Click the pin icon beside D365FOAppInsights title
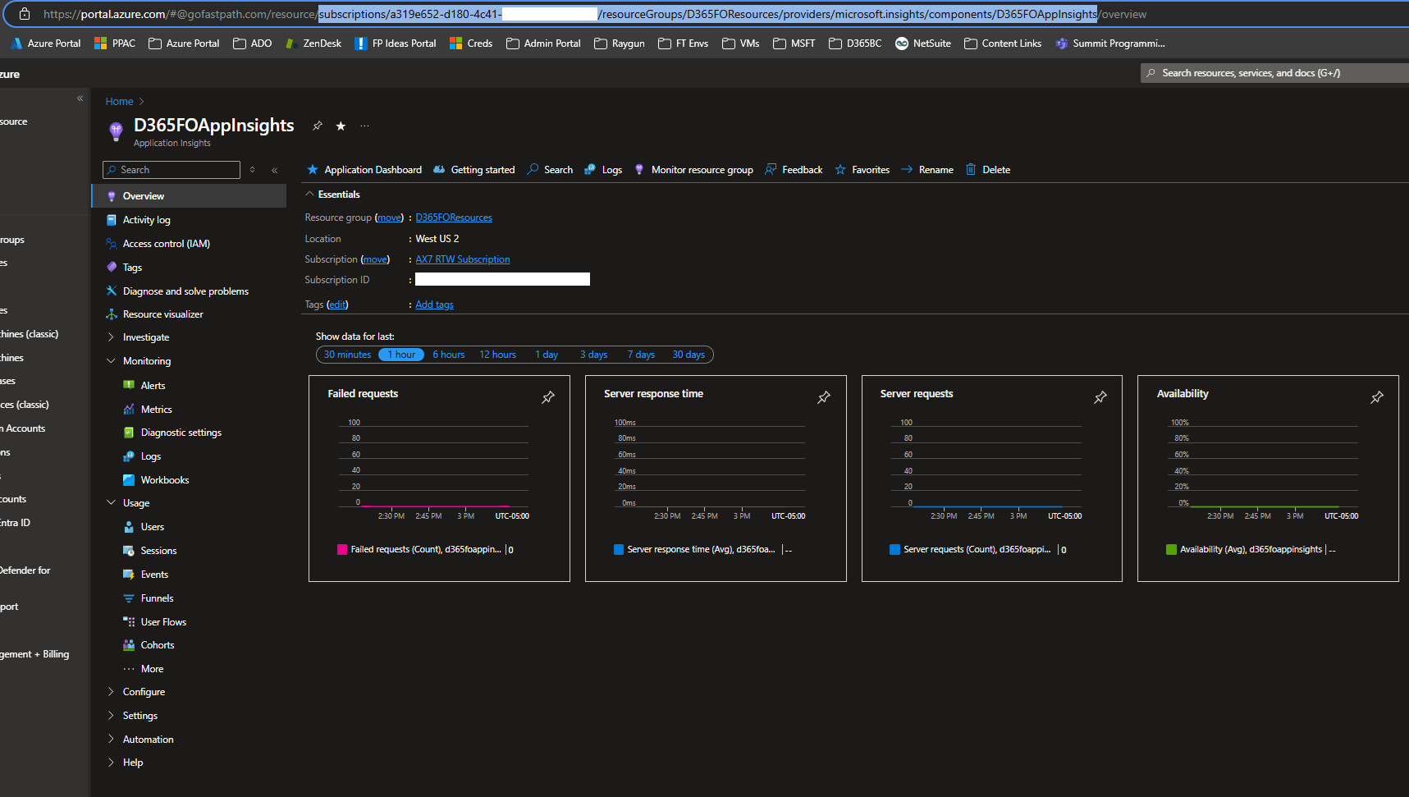Image resolution: width=1409 pixels, height=797 pixels. tap(318, 126)
